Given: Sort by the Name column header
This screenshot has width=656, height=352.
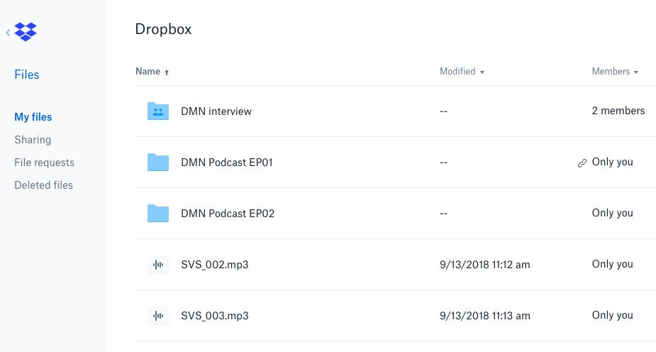Looking at the screenshot, I should (148, 72).
